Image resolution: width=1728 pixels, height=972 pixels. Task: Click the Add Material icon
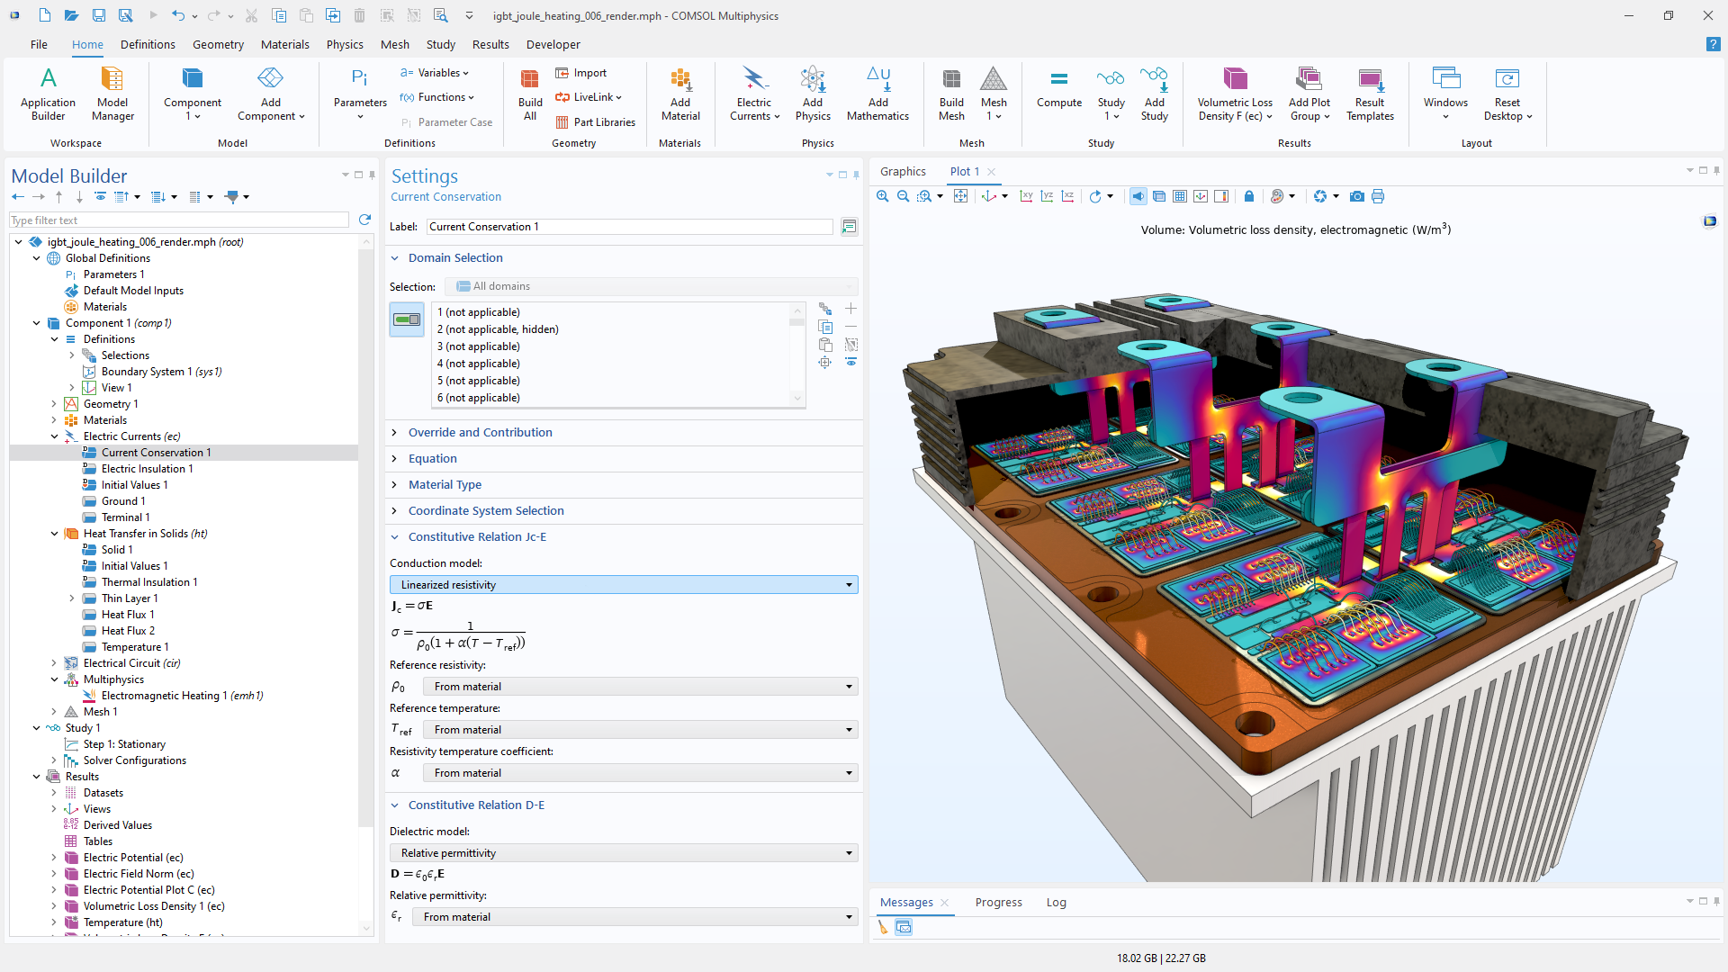click(x=680, y=94)
